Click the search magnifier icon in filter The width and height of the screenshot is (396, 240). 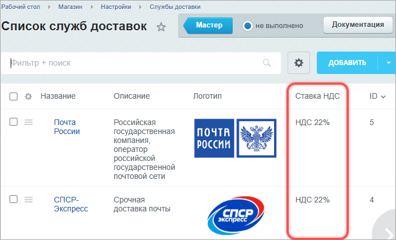click(267, 63)
